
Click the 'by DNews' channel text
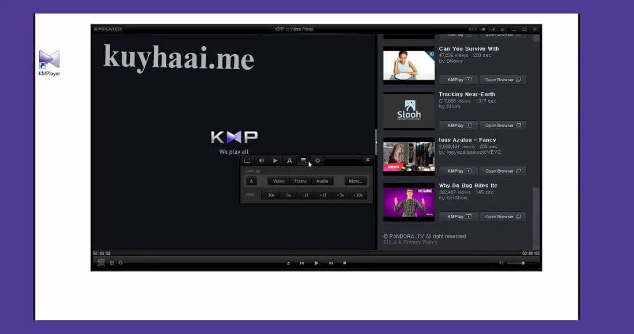click(451, 61)
